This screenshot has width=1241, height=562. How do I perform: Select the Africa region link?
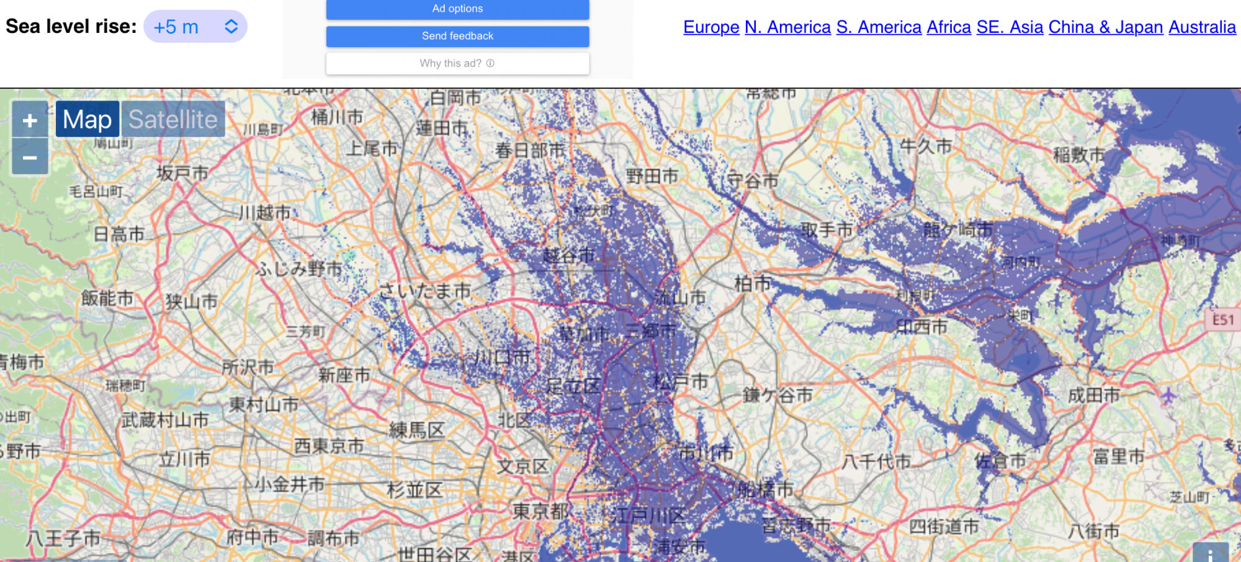[x=949, y=27]
